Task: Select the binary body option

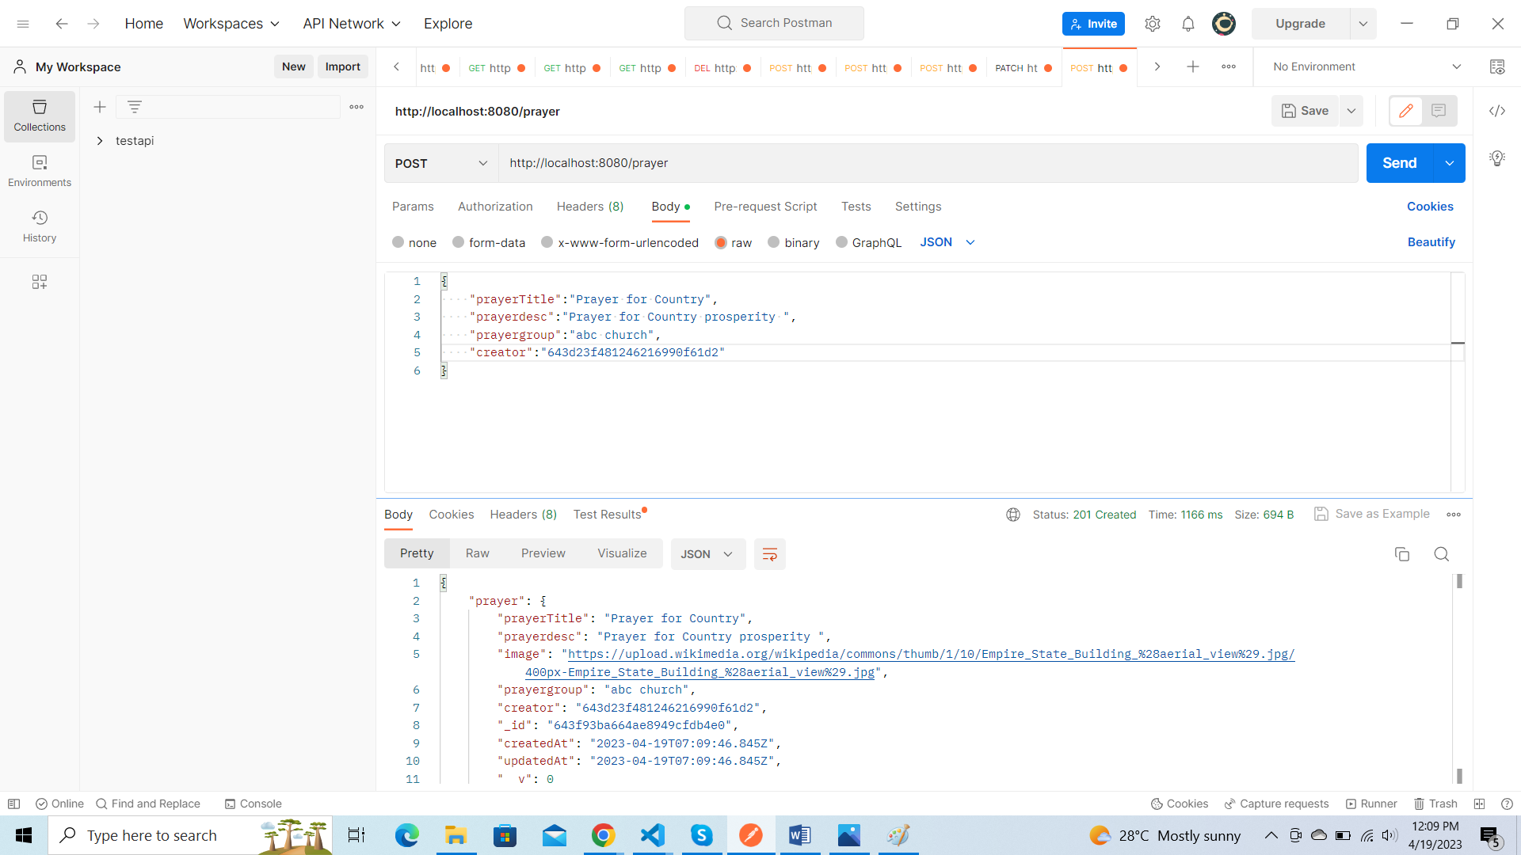Action: [774, 242]
